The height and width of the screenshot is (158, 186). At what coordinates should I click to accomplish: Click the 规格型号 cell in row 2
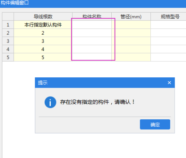point(168,33)
